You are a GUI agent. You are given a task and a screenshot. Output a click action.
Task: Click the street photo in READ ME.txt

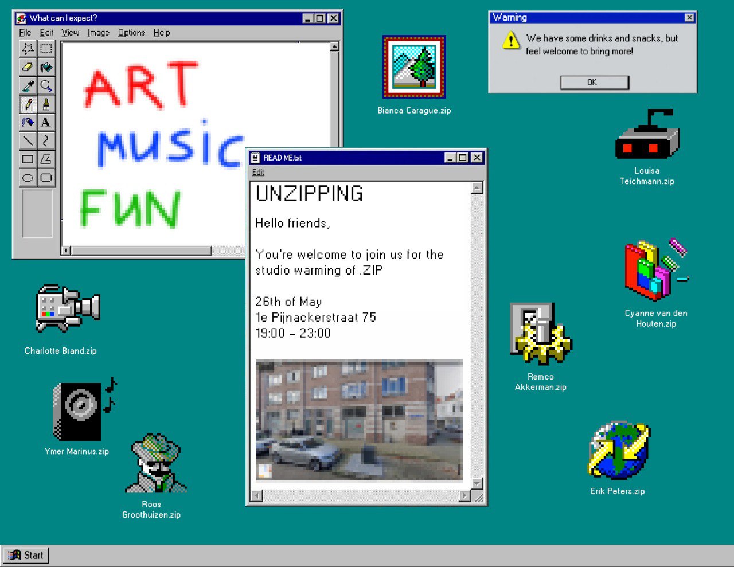pos(360,419)
